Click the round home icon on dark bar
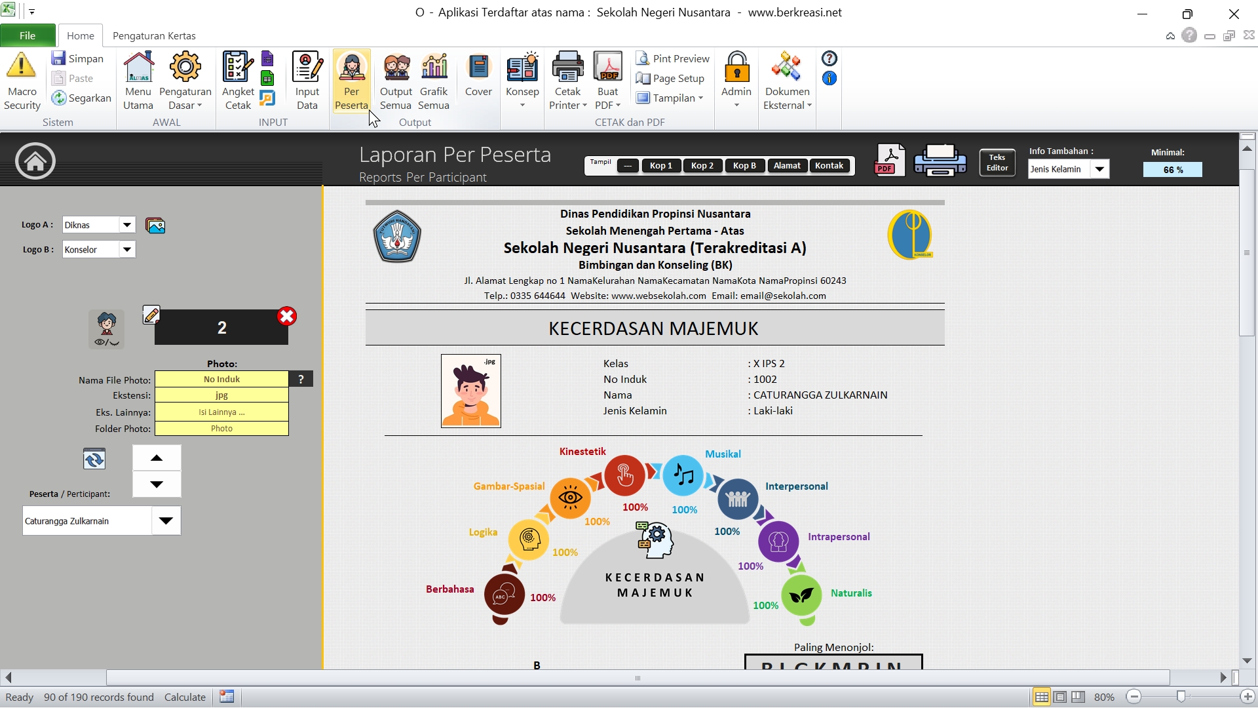The width and height of the screenshot is (1258, 708). coord(35,161)
